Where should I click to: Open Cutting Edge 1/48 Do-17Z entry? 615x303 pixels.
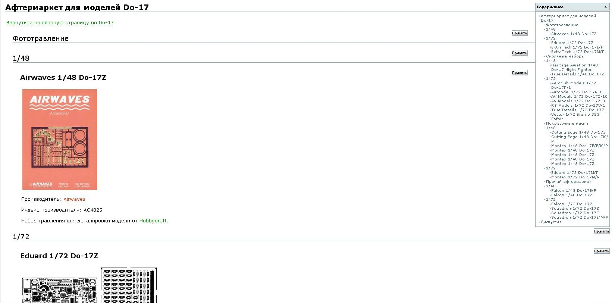pos(578,132)
